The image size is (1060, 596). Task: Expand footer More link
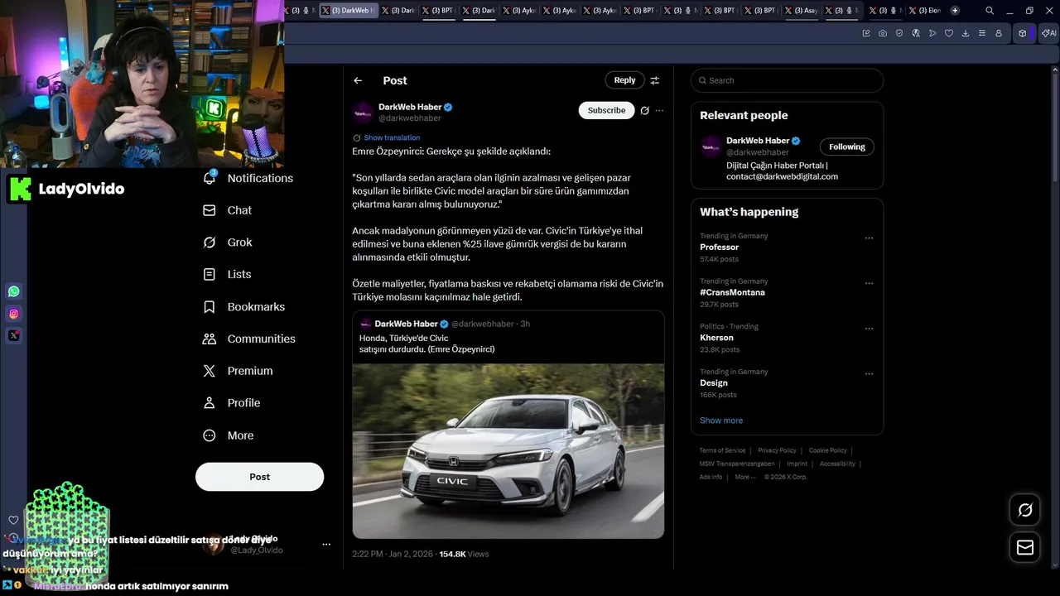[x=744, y=477]
